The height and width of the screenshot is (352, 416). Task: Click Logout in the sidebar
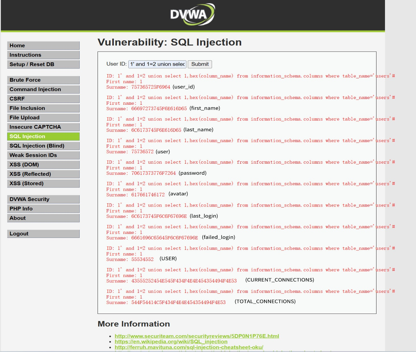tap(43, 234)
